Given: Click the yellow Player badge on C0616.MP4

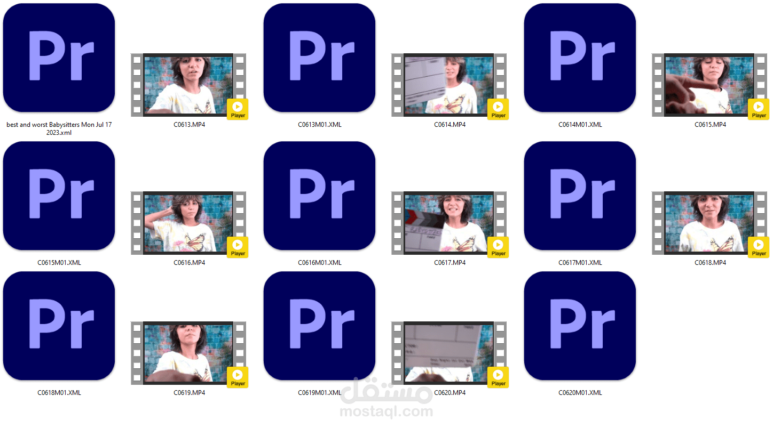Looking at the screenshot, I should [x=238, y=247].
